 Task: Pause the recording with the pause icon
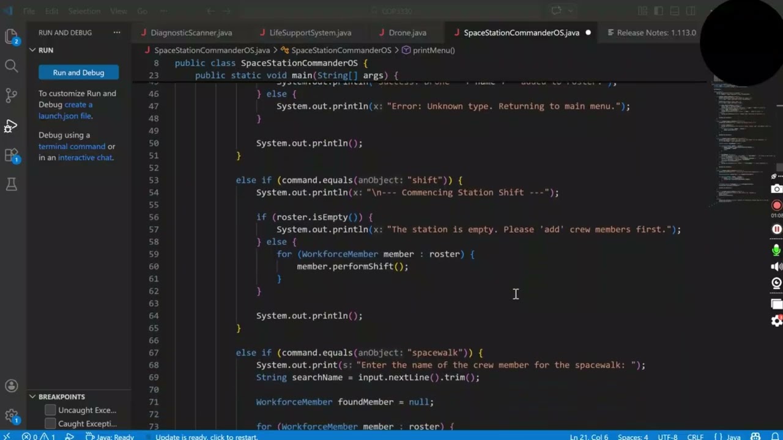pos(776,229)
